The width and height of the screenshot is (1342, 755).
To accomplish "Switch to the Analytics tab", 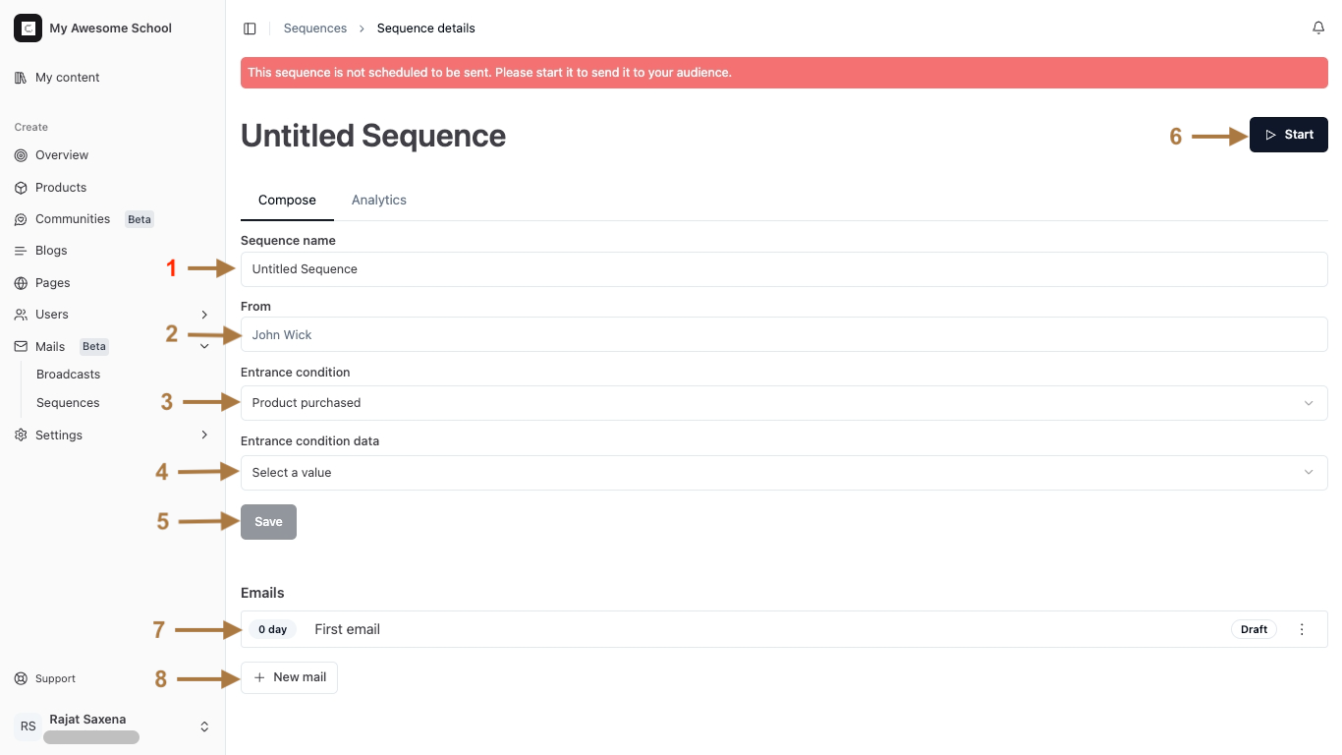I will 379,200.
